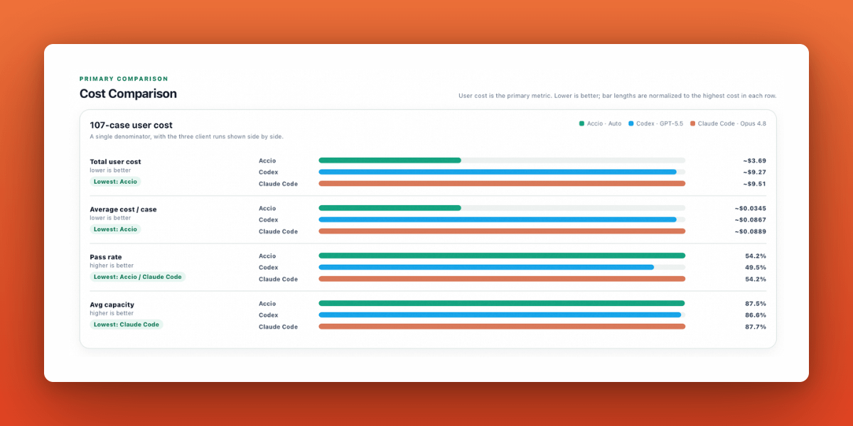Select the Codex bar in Total user cost

[x=498, y=172]
